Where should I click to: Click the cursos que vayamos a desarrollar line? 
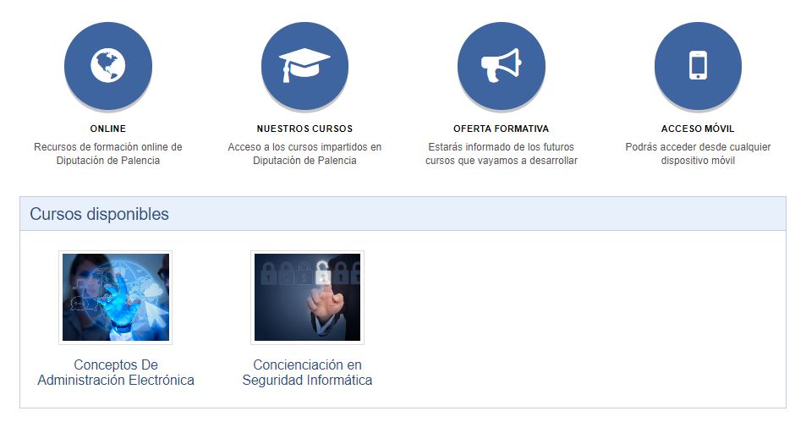tap(502, 161)
